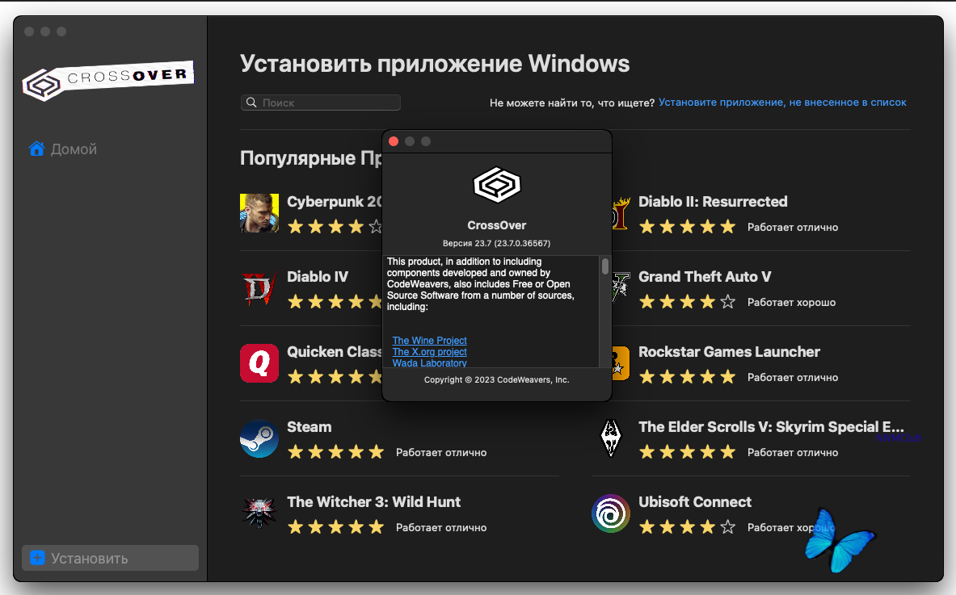Select The Witcher 3 wolf icon
Screen dimensions: 956x595
pyautogui.click(x=259, y=513)
